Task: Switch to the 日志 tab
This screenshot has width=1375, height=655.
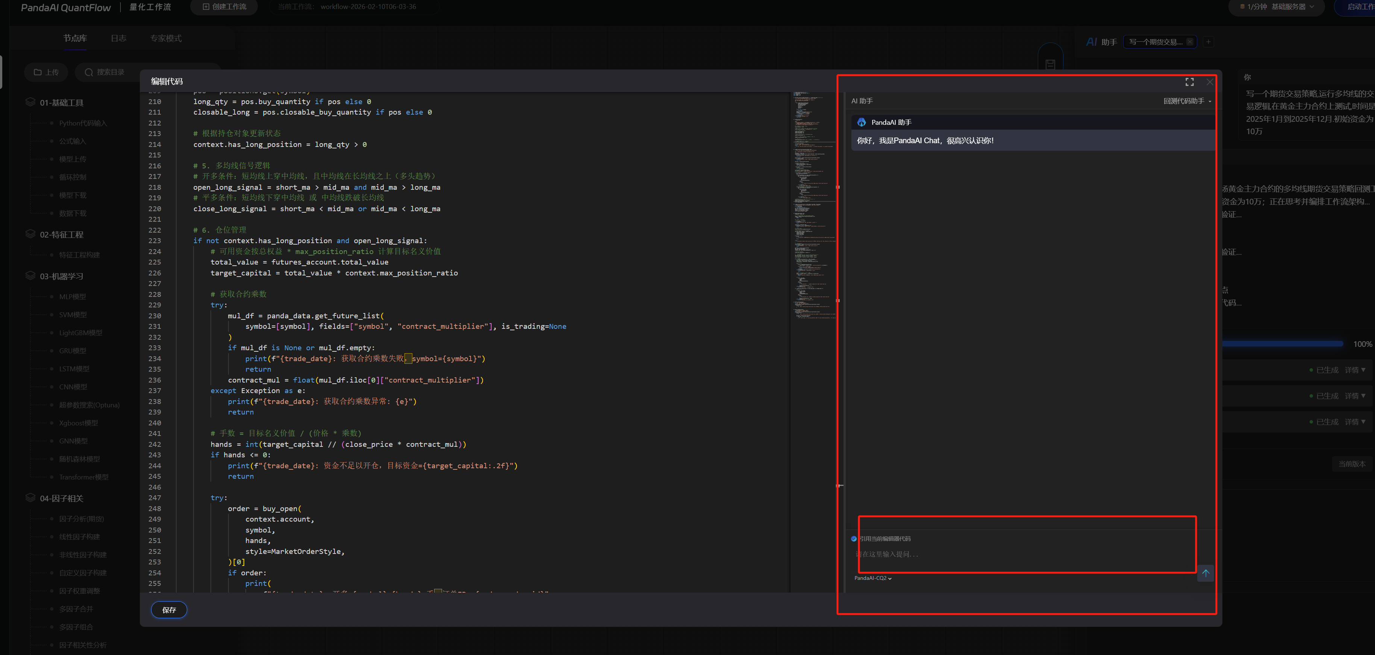Action: point(118,38)
